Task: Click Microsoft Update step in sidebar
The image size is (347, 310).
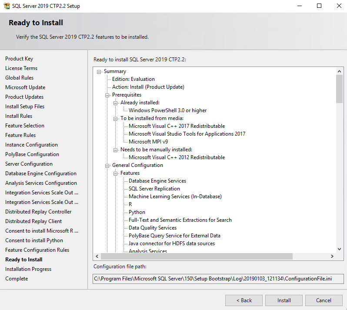Action: click(x=25, y=87)
